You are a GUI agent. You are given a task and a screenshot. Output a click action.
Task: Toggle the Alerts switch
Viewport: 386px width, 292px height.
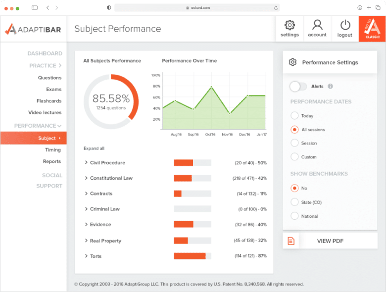298,87
